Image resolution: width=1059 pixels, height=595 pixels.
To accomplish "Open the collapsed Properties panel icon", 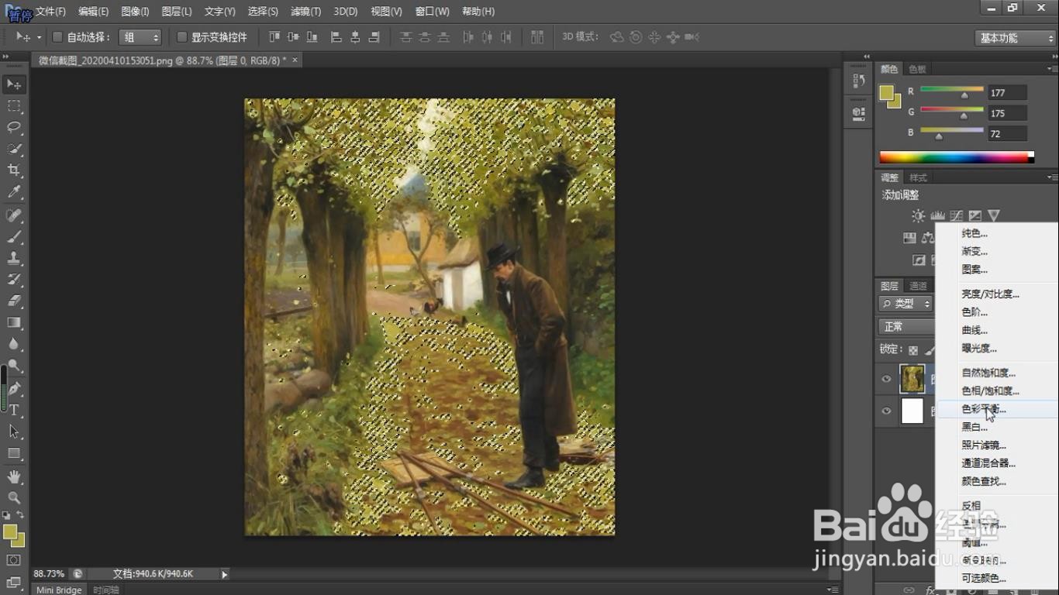I will pyautogui.click(x=858, y=113).
